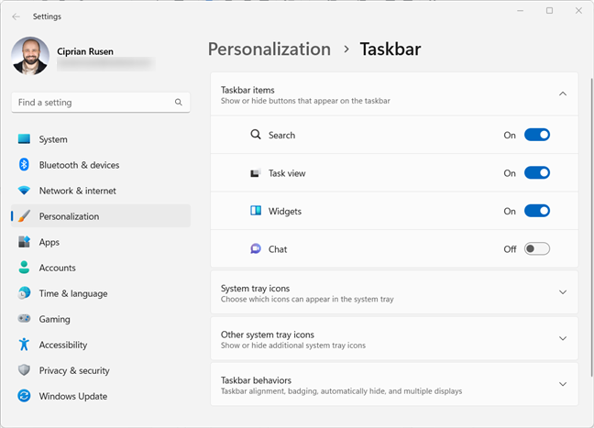This screenshot has height=428, width=594.
Task: Go to Gaming settings
Action: pos(101,319)
